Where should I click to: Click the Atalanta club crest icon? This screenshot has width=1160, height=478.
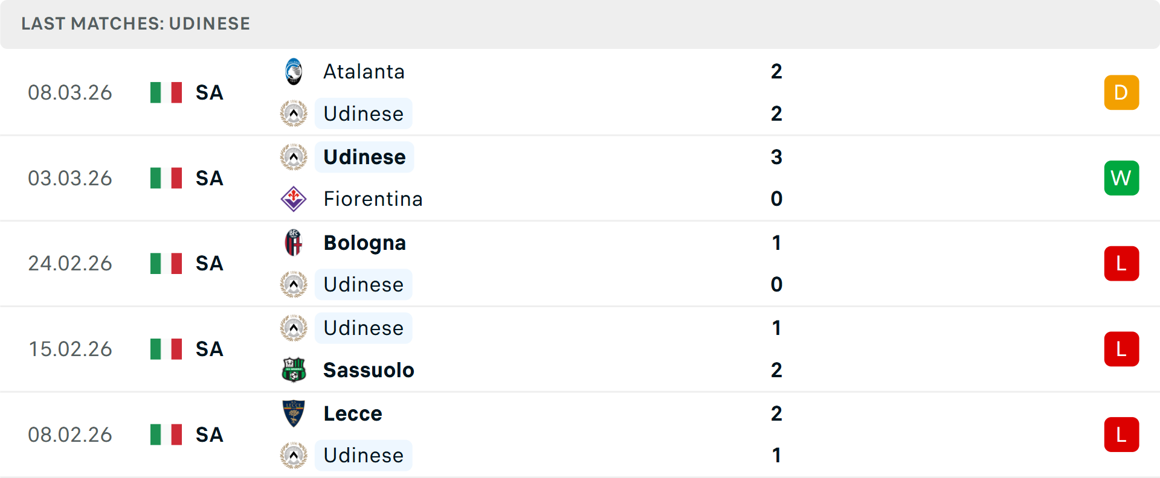coord(294,72)
